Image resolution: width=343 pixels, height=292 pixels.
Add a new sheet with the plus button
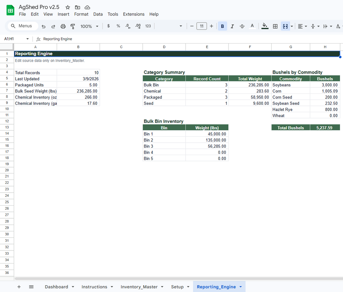pyautogui.click(x=19, y=287)
